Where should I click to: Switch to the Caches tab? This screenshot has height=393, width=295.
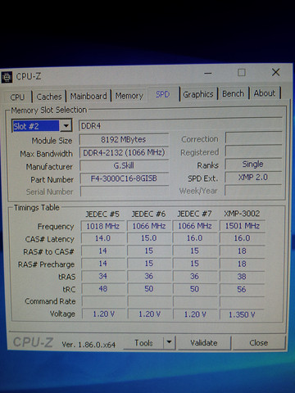pyautogui.click(x=49, y=97)
